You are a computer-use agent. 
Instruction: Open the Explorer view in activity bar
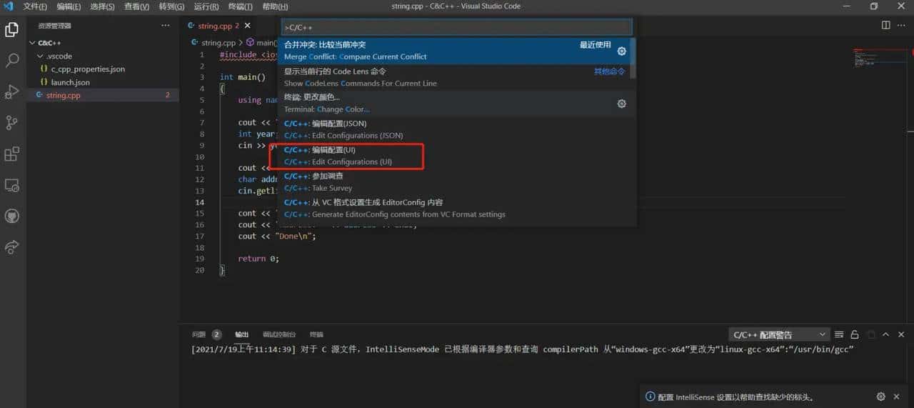(x=12, y=29)
